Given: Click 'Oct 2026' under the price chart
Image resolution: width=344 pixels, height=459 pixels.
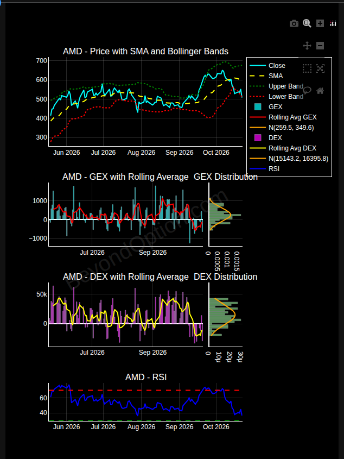Looking at the screenshot, I should click(216, 153).
